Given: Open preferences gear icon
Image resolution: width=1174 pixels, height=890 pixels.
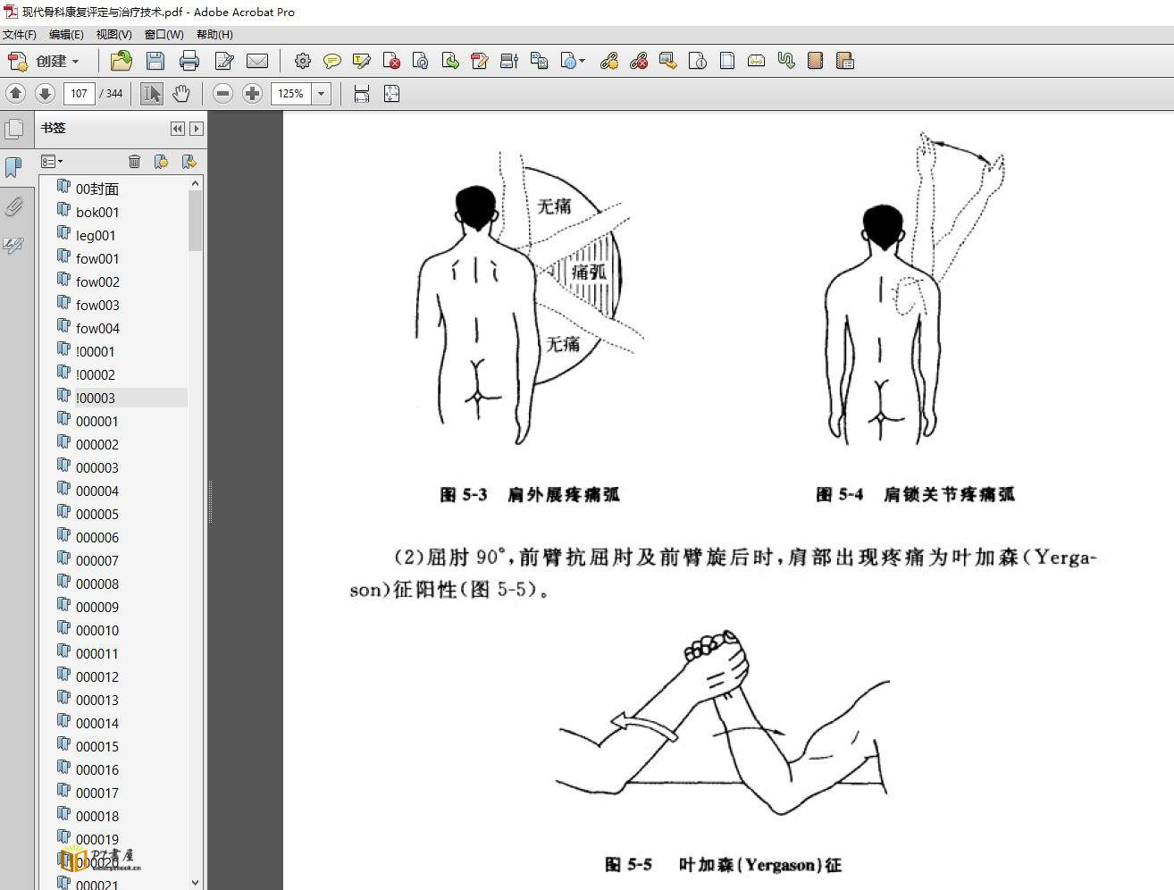Looking at the screenshot, I should 303,61.
